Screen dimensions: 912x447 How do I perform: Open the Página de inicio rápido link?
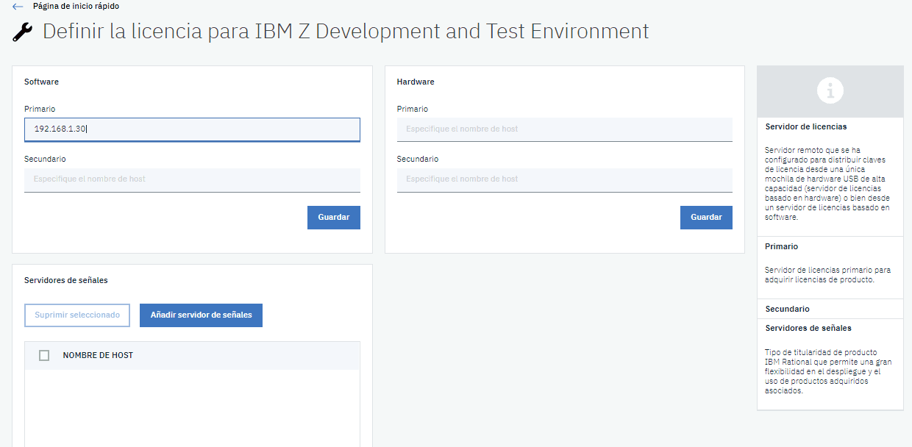(x=76, y=6)
